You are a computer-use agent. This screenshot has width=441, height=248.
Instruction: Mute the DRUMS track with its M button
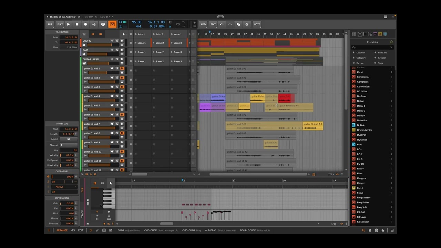(x=122, y=41)
